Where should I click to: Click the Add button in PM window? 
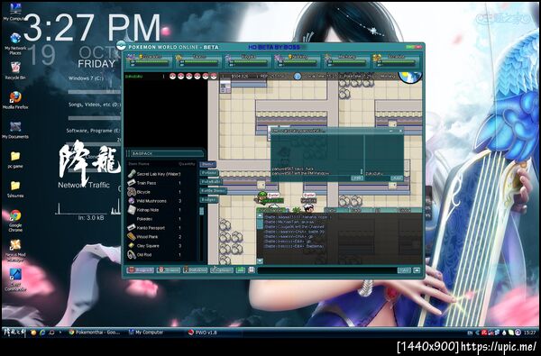point(397,178)
